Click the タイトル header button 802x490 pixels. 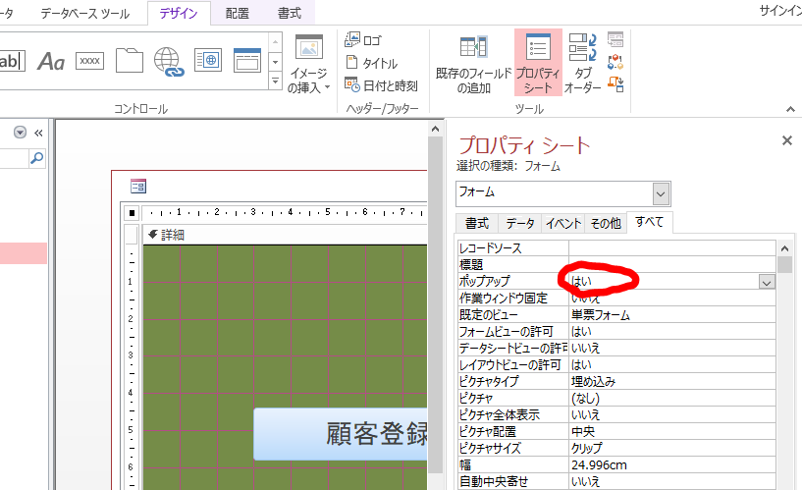point(371,63)
